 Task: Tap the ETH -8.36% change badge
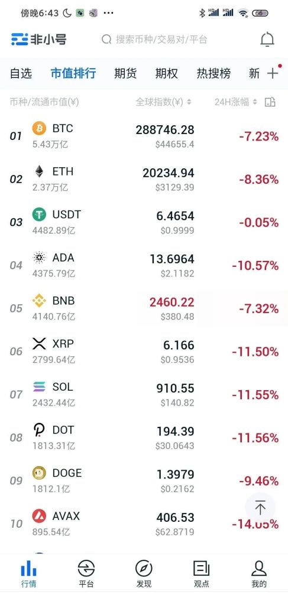(x=258, y=179)
